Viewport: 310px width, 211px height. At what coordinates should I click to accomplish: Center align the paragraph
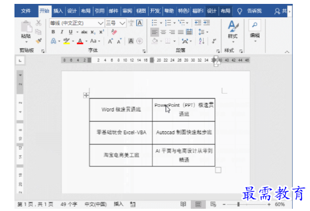tap(163, 32)
